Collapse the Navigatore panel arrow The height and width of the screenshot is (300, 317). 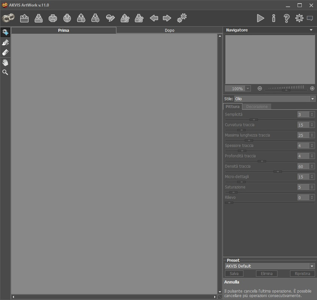point(311,30)
